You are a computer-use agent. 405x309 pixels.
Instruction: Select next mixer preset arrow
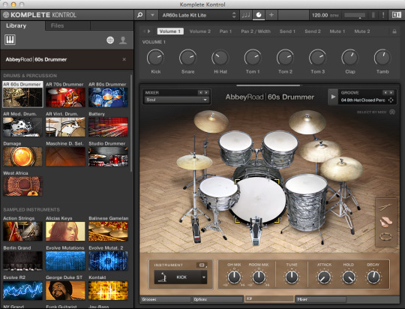[206, 92]
